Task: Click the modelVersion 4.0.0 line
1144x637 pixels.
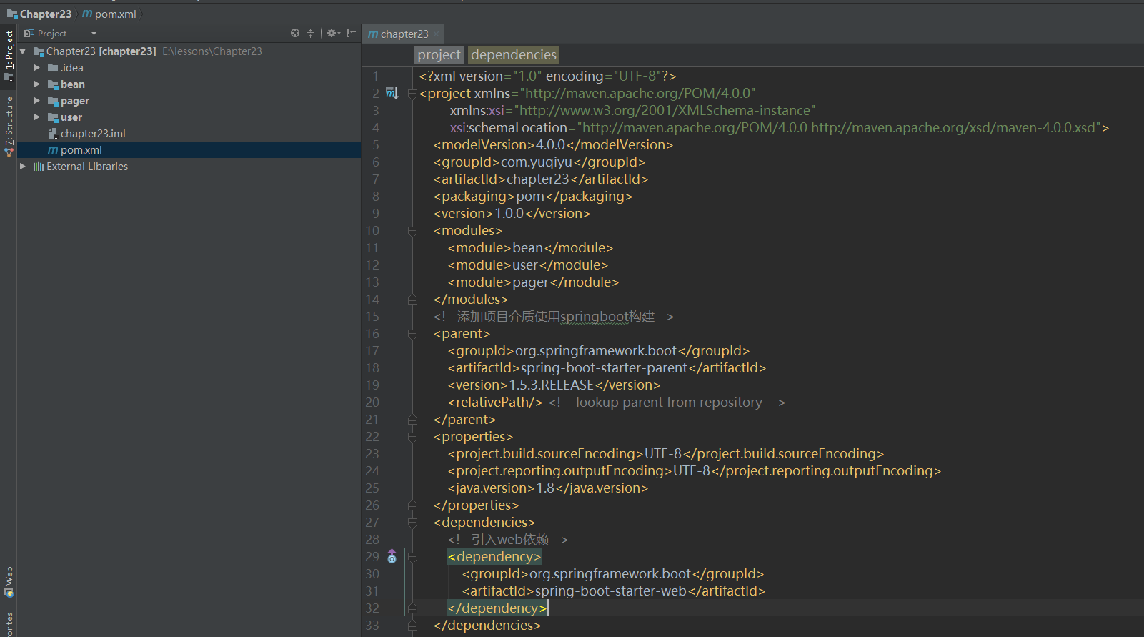Action: click(x=553, y=145)
